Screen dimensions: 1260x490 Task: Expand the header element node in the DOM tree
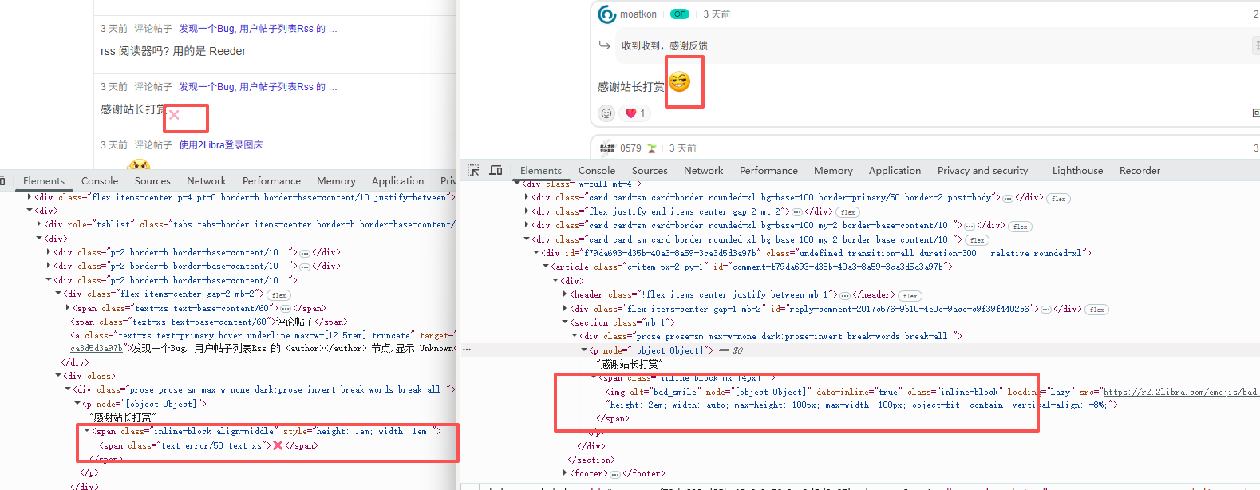point(566,295)
